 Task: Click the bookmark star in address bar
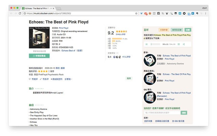(x=136, y=13)
